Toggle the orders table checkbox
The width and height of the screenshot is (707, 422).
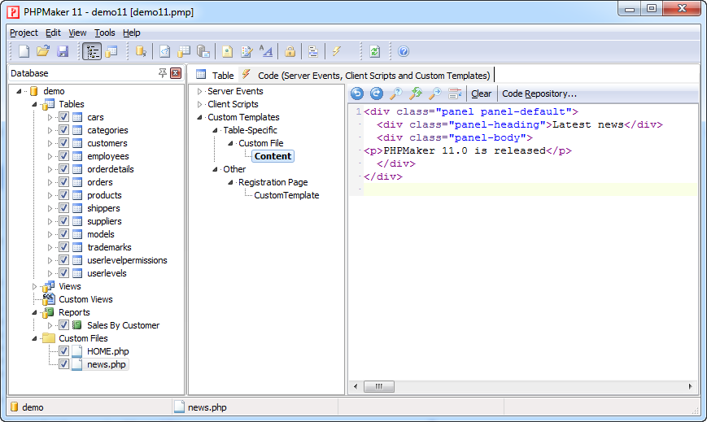pos(63,182)
